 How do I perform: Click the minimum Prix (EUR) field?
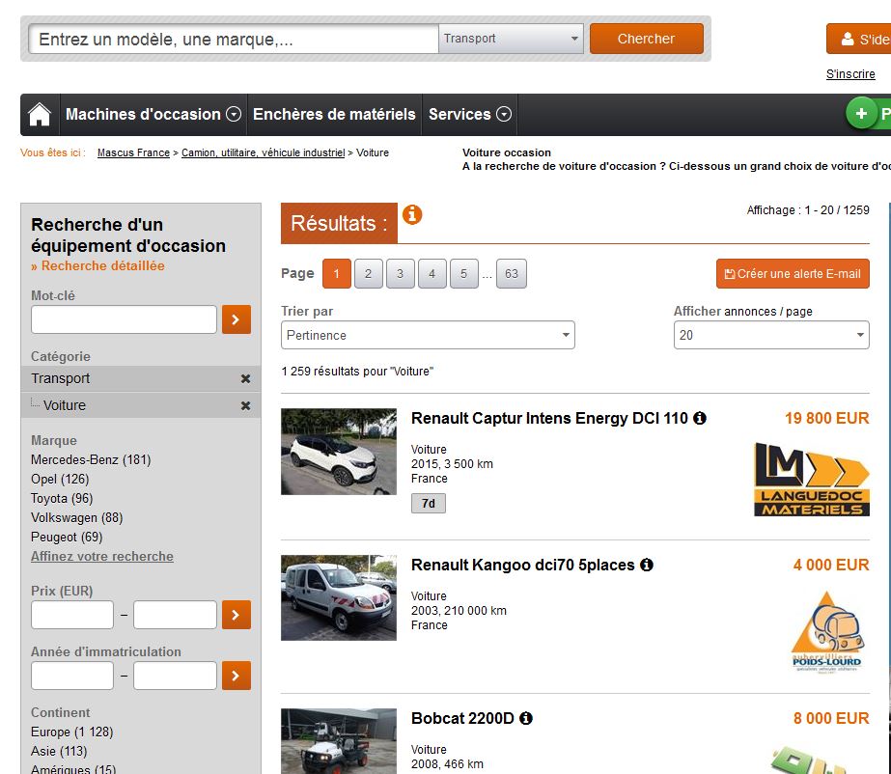[x=72, y=615]
